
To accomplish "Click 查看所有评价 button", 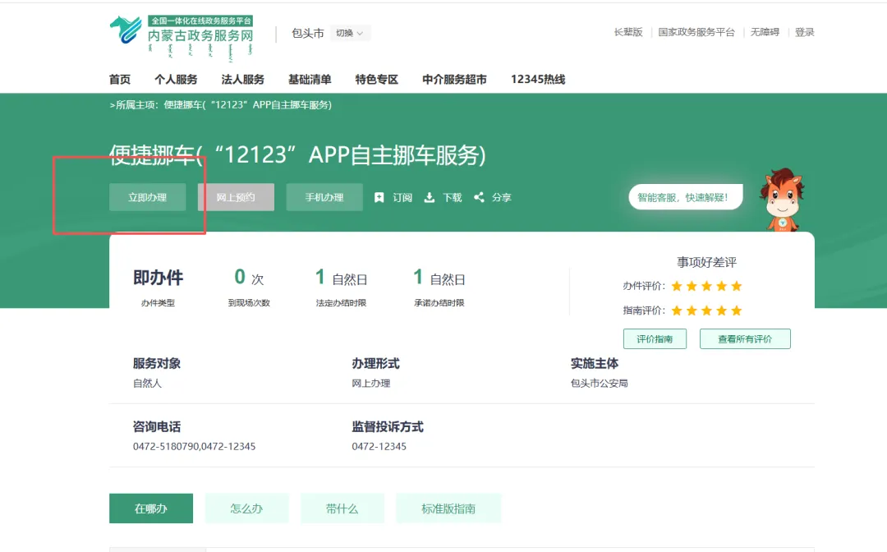I will (745, 338).
